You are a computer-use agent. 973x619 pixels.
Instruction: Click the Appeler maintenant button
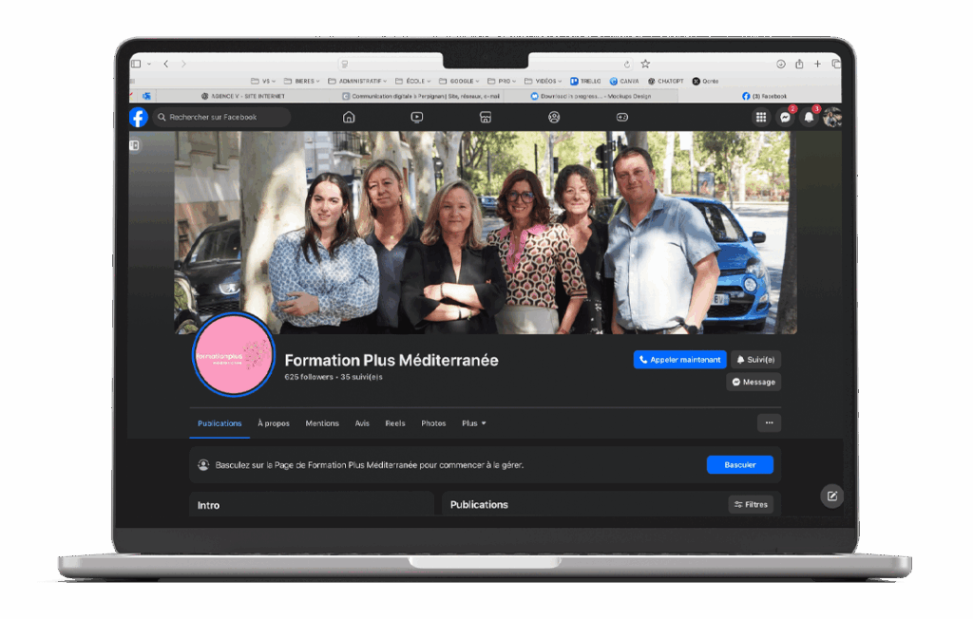pos(679,359)
